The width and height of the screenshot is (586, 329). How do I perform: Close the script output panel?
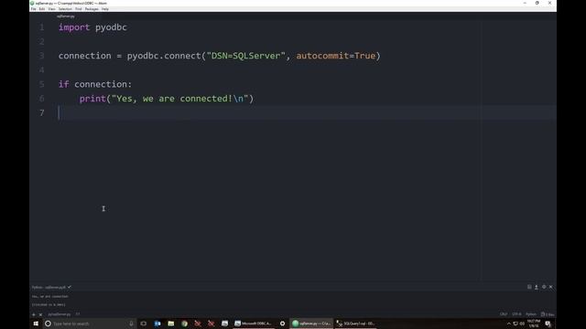coord(551,287)
